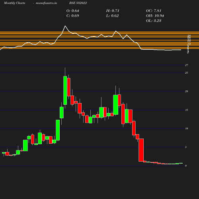Click the 'OH: 10.94' value
This screenshot has width=199, height=199.
click(155, 16)
